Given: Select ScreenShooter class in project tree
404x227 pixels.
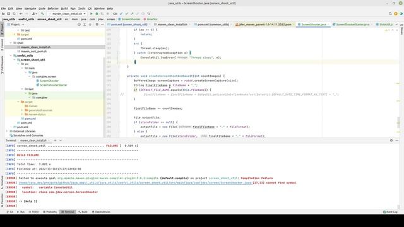Looking at the screenshot, I should pos(49,81).
